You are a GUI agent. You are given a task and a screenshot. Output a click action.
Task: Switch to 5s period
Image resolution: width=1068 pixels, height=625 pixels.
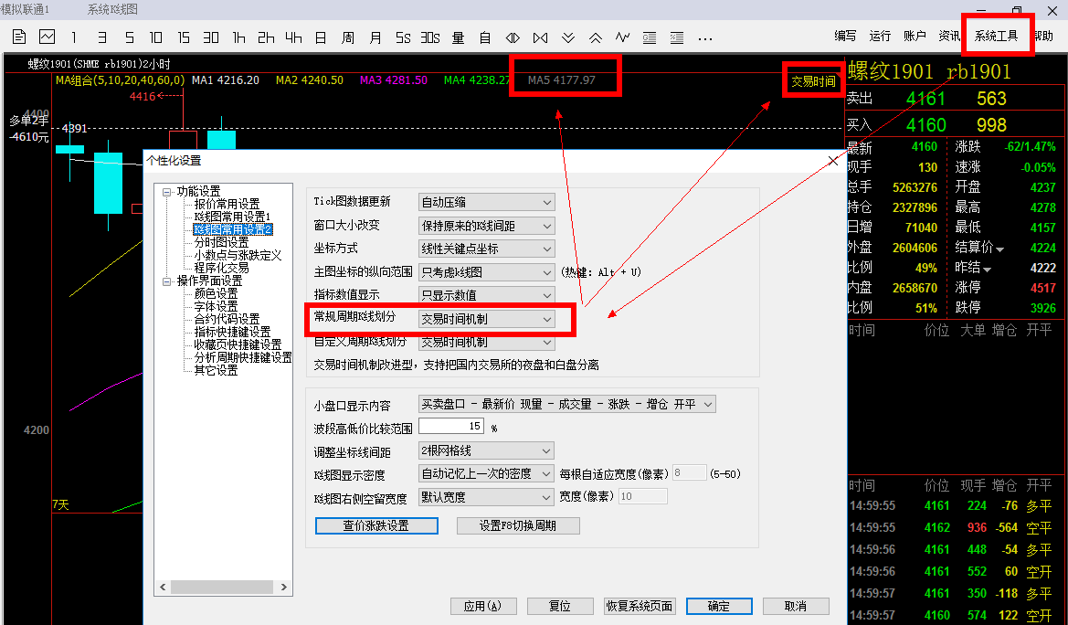click(x=403, y=37)
